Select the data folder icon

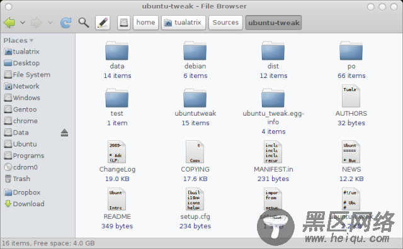116,51
